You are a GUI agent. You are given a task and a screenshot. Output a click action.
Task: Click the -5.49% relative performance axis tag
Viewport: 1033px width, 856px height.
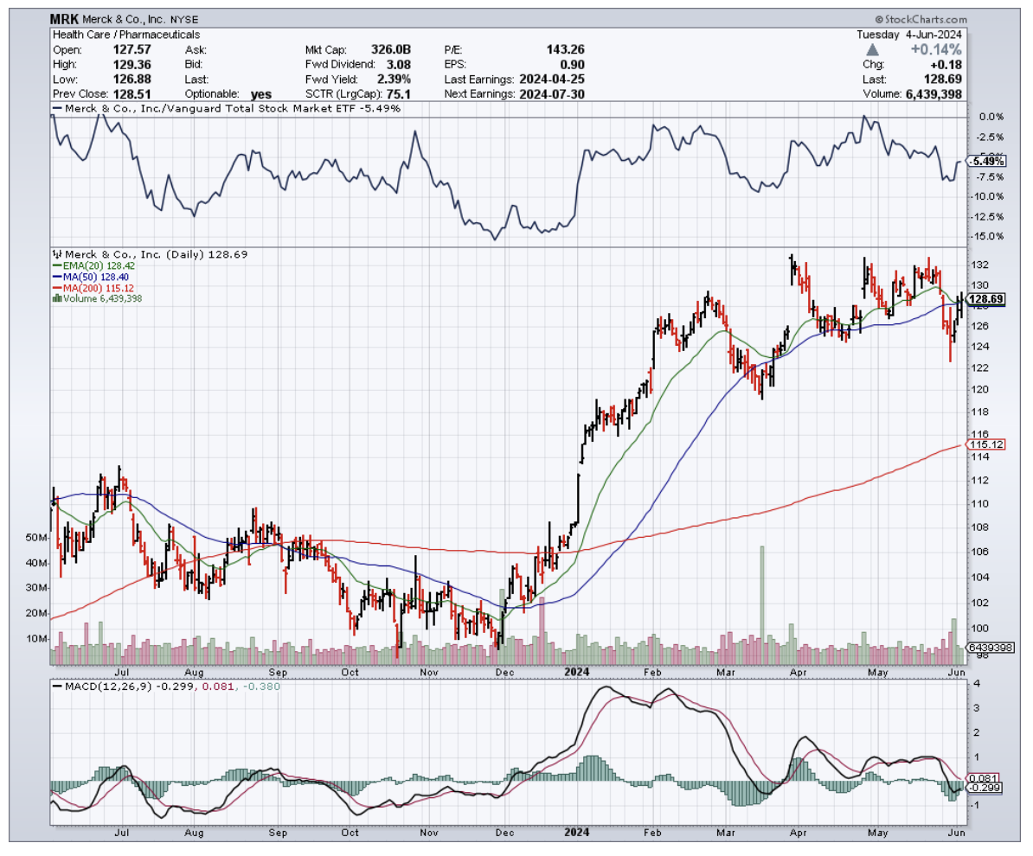point(987,161)
